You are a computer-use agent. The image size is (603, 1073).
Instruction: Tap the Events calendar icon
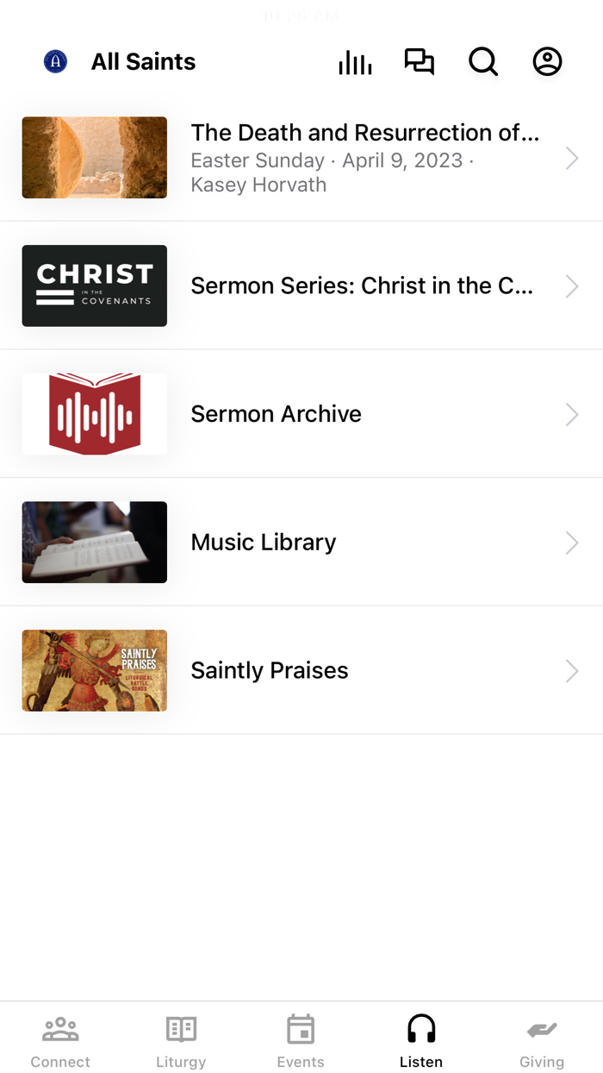pyautogui.click(x=301, y=1028)
